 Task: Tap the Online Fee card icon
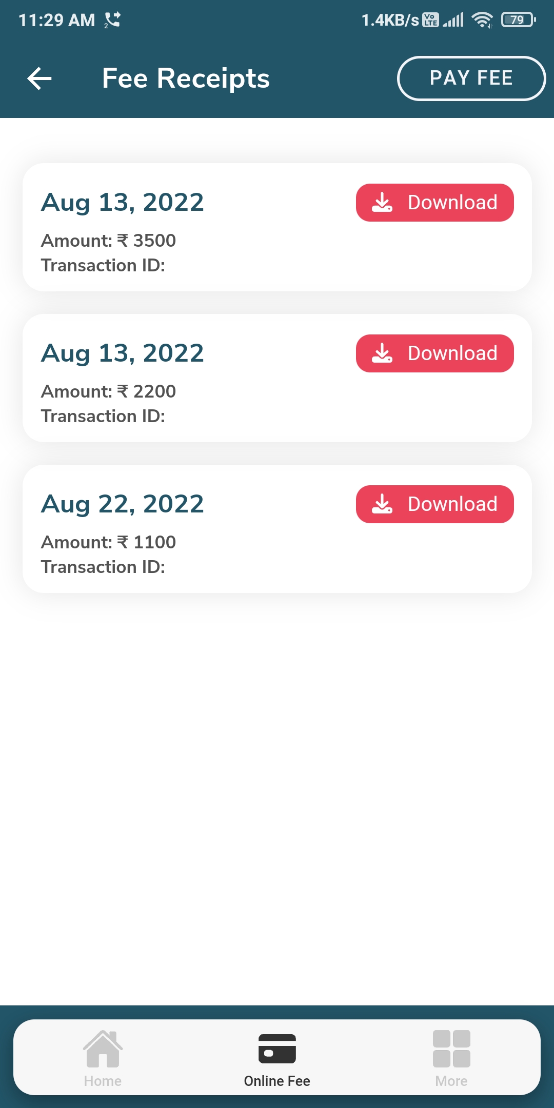point(277,1048)
